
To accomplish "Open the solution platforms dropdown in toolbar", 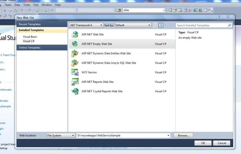I will click(x=96, y=10).
